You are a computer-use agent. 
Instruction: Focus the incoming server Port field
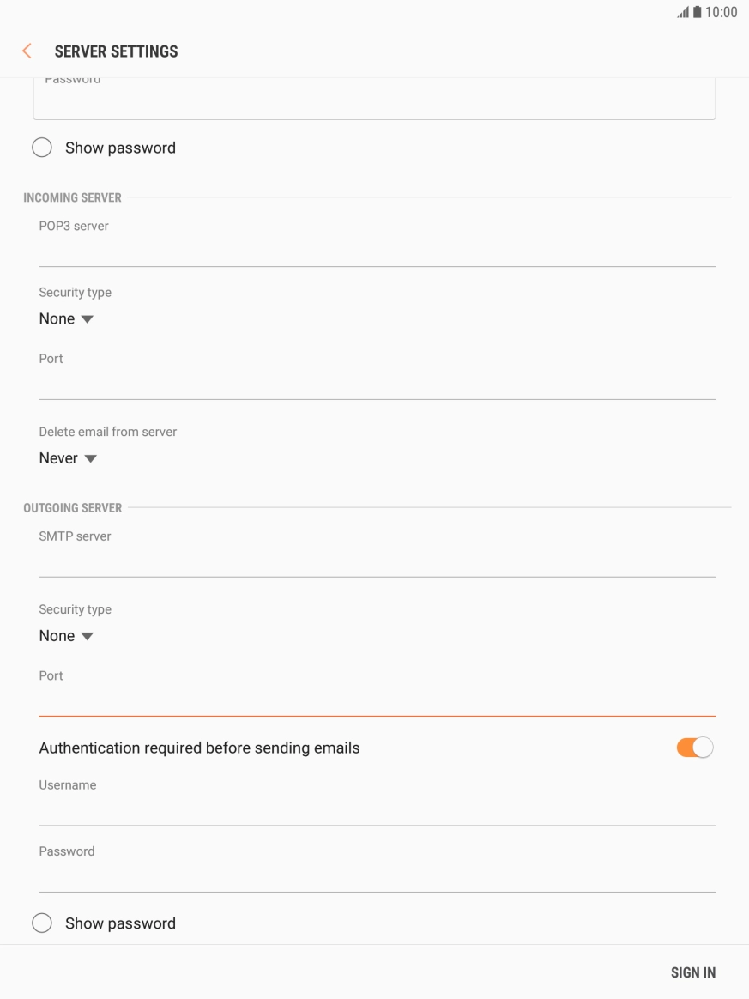click(377, 383)
